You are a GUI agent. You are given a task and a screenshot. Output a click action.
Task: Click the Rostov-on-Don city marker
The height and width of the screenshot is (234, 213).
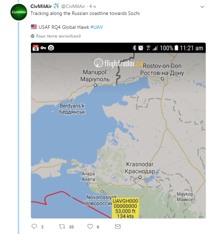click(163, 78)
